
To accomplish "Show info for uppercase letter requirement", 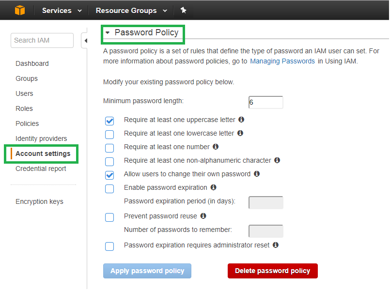I will coord(241,120).
